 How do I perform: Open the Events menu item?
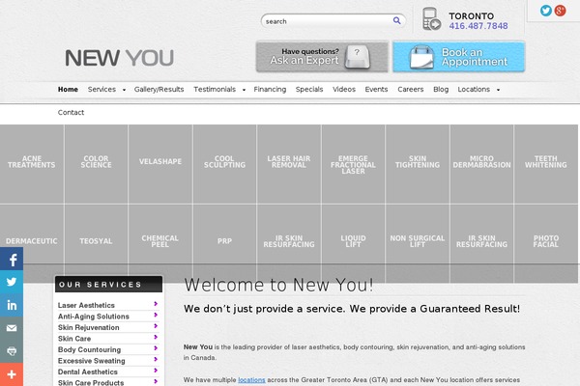coord(376,90)
